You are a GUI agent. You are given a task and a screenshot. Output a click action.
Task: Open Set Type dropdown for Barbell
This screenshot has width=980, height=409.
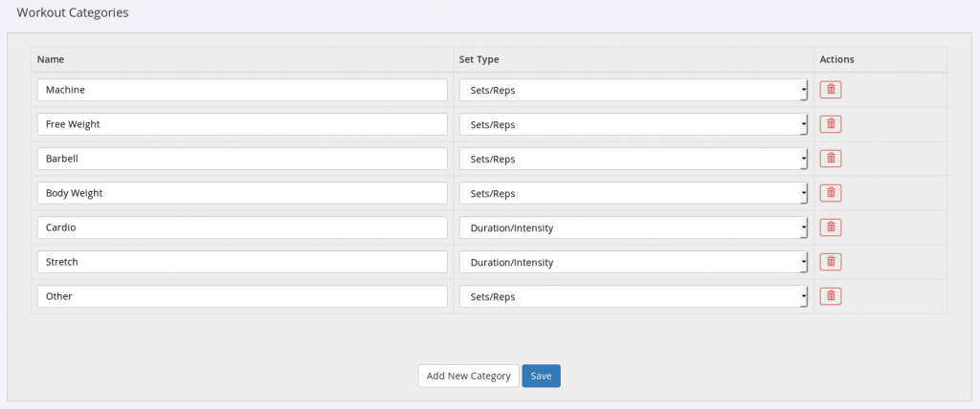(634, 159)
